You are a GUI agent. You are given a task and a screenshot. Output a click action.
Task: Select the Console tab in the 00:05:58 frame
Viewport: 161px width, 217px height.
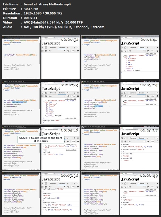coord(62,184)
